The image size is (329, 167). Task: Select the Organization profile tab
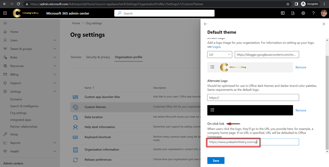[x=129, y=57]
